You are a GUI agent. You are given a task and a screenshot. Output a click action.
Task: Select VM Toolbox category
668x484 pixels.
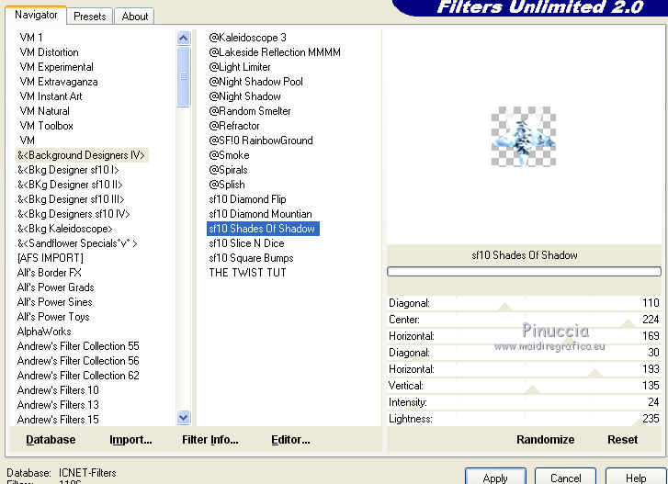pos(46,126)
